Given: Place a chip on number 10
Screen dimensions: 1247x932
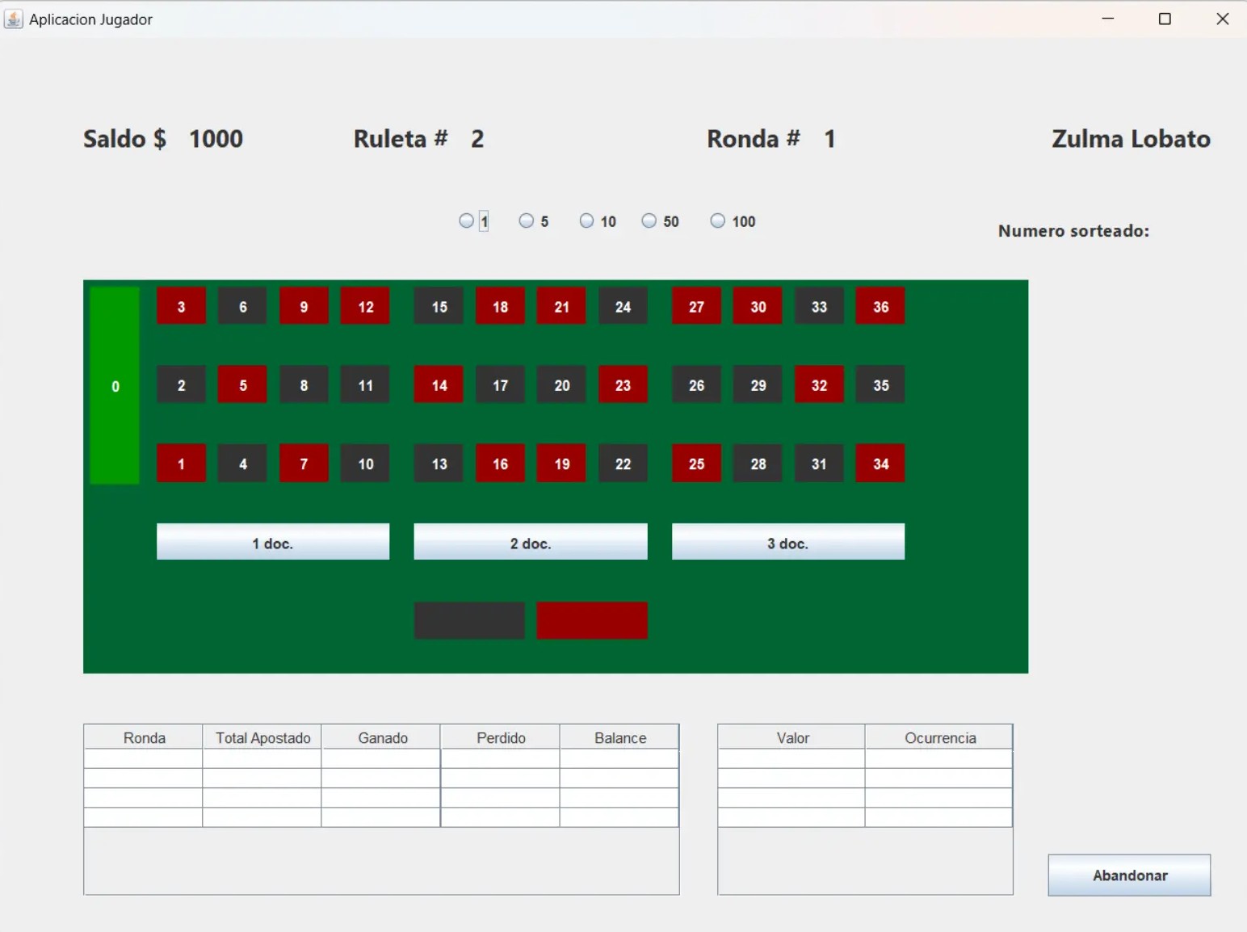Looking at the screenshot, I should click(x=365, y=464).
